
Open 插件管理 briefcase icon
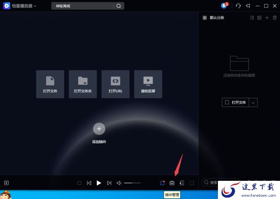click(x=172, y=183)
